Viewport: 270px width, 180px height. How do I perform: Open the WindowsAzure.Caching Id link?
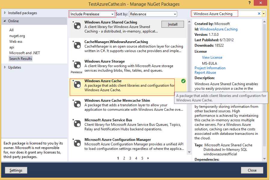coord(218,29)
